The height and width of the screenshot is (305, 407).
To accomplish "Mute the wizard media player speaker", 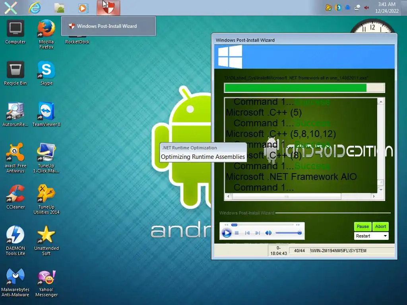I will coord(268,233).
